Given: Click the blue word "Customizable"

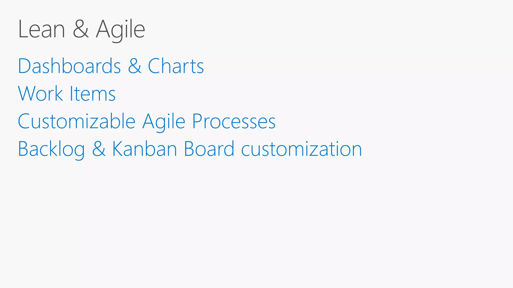Looking at the screenshot, I should click(x=77, y=121).
